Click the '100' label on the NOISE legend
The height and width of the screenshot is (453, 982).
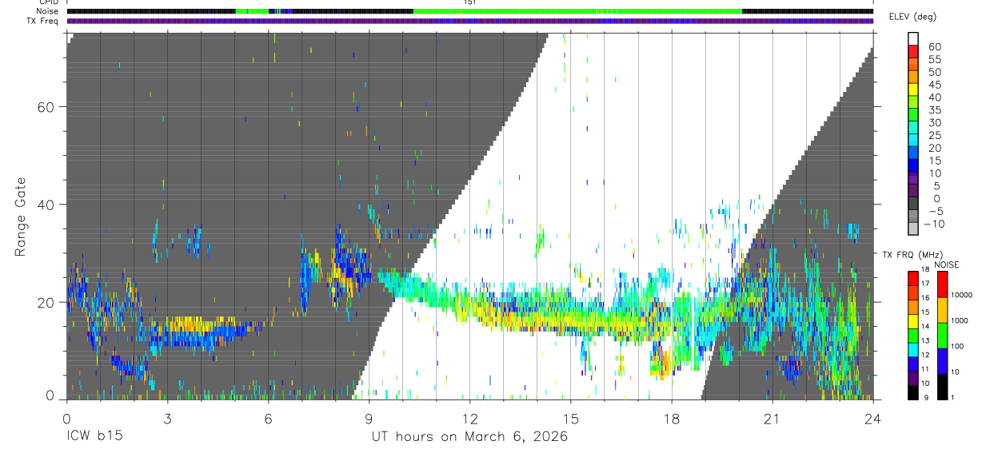point(956,346)
